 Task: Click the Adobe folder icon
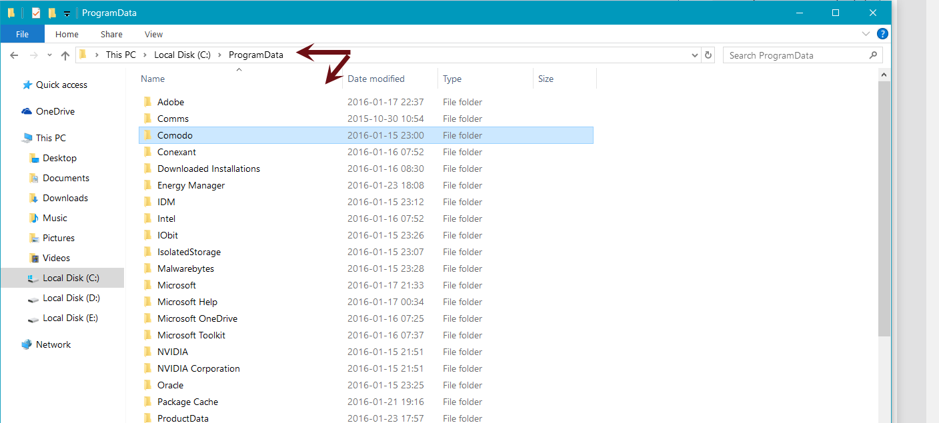pos(148,102)
